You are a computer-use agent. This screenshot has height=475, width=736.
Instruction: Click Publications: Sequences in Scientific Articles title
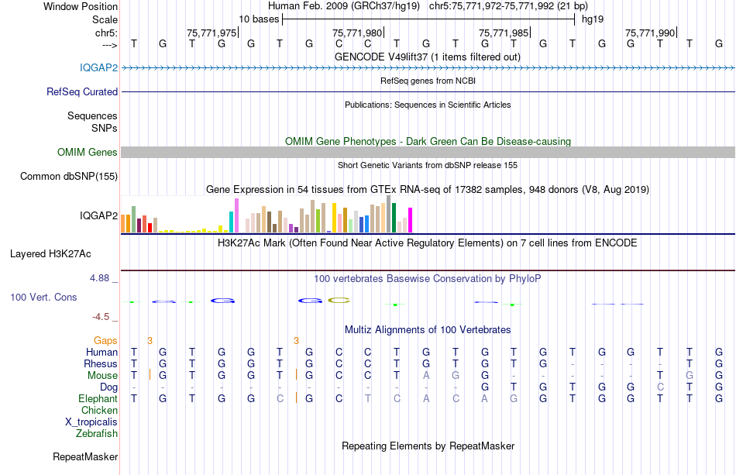tap(428, 105)
